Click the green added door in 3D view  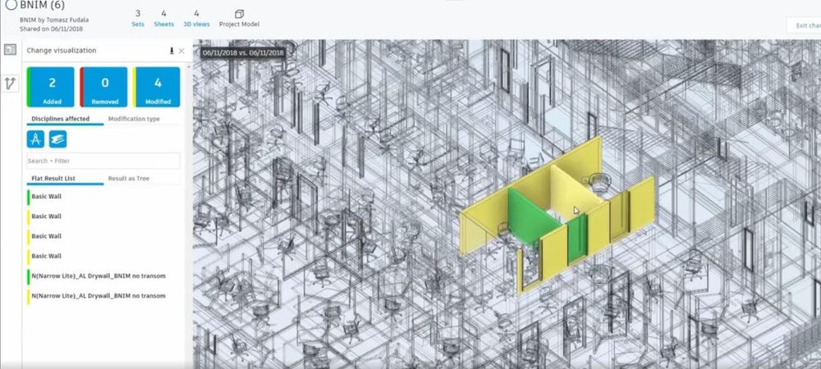coord(577,239)
